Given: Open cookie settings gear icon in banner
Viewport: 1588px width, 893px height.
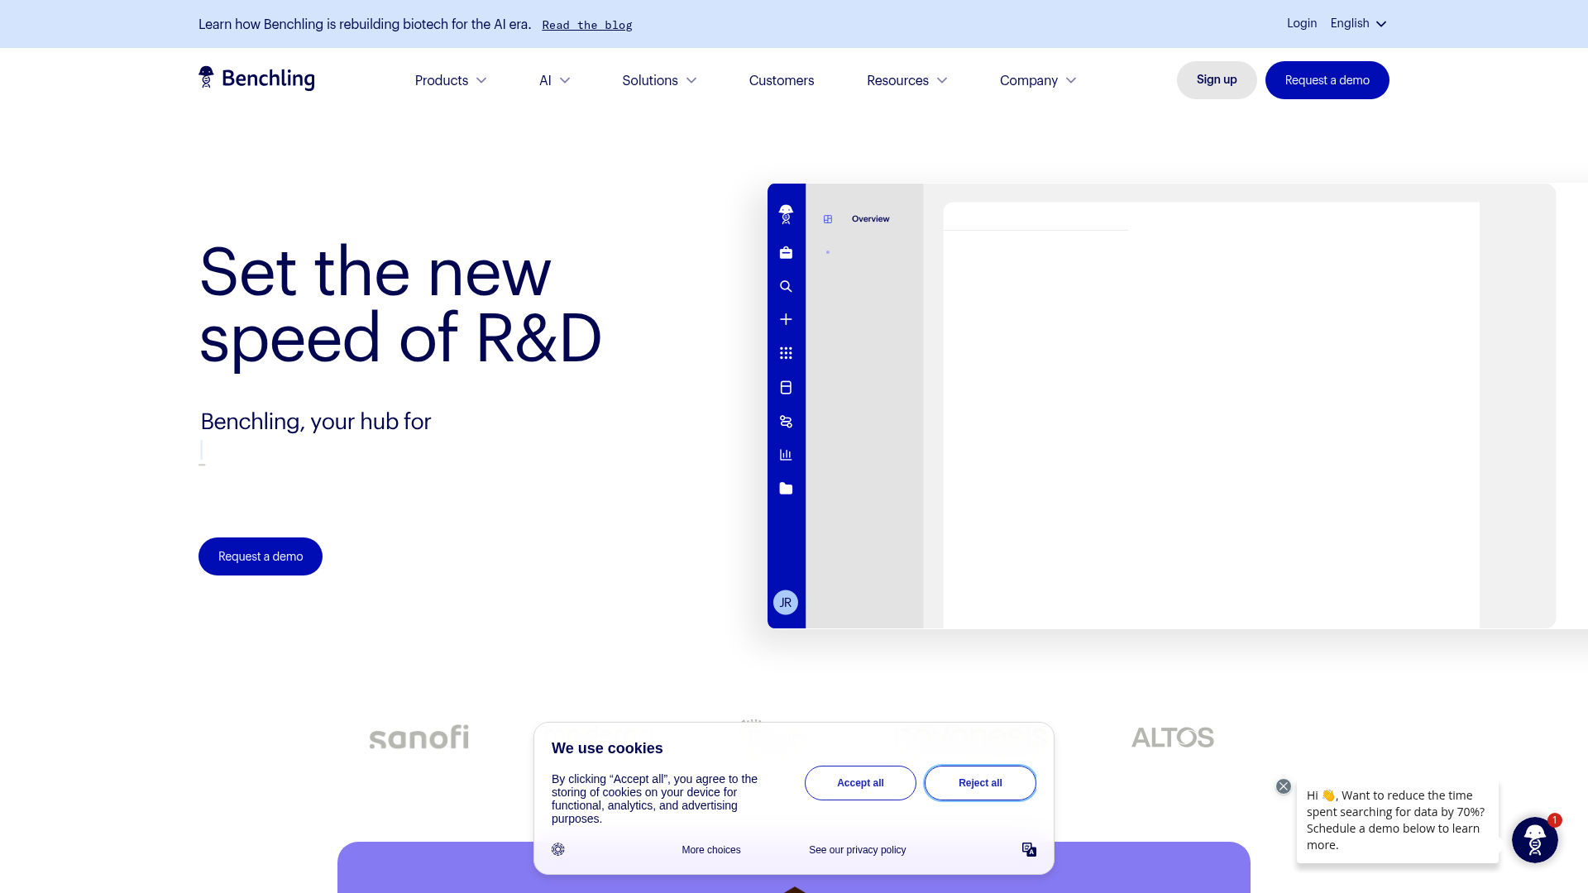Looking at the screenshot, I should click(558, 849).
